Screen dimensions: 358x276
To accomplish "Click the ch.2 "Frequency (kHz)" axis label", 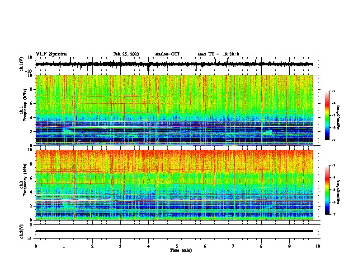I will pos(25,179).
